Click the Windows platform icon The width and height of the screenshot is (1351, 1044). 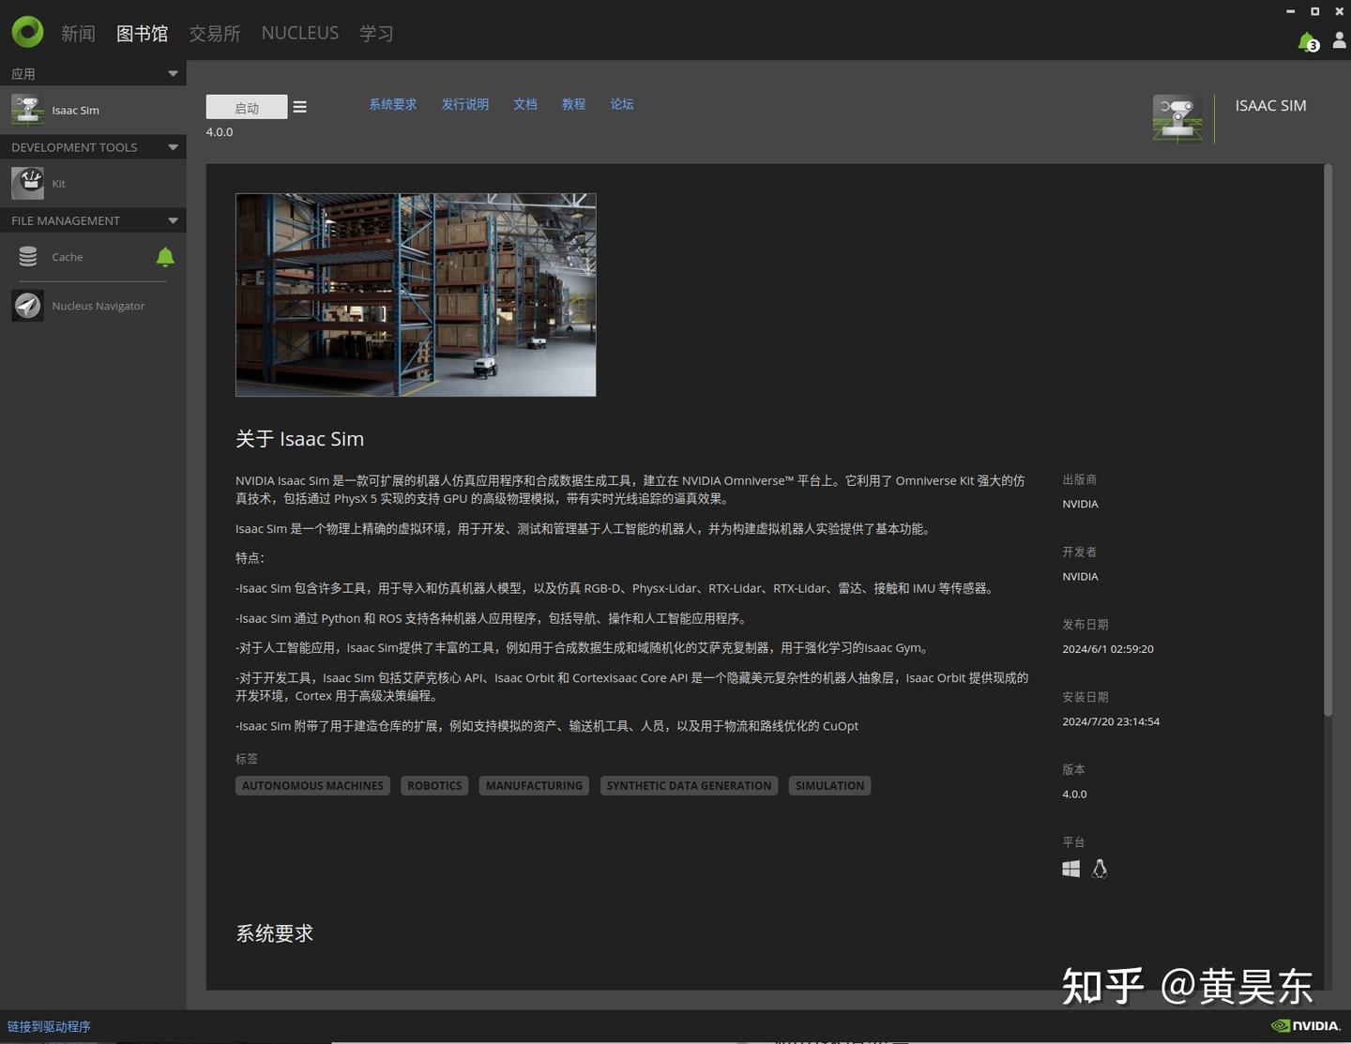point(1070,868)
